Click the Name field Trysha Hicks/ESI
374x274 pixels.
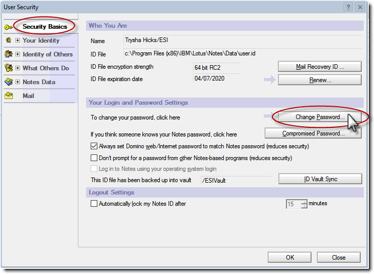[x=243, y=40]
